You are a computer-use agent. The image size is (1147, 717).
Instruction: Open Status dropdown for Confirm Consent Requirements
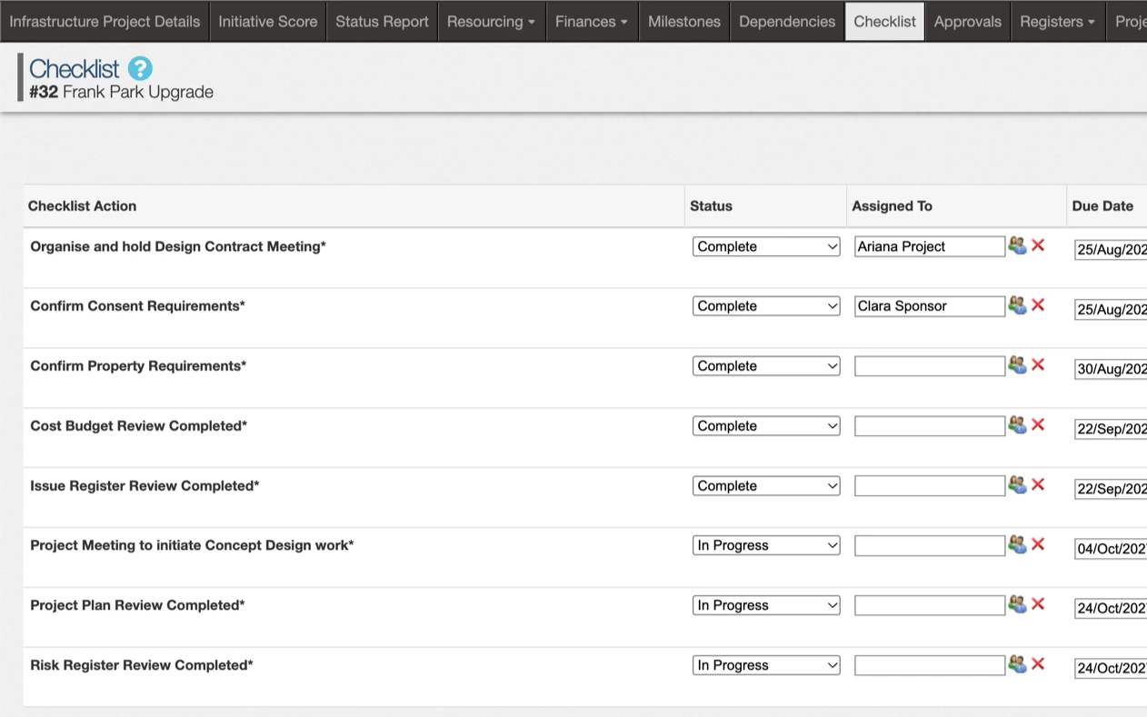pos(766,306)
